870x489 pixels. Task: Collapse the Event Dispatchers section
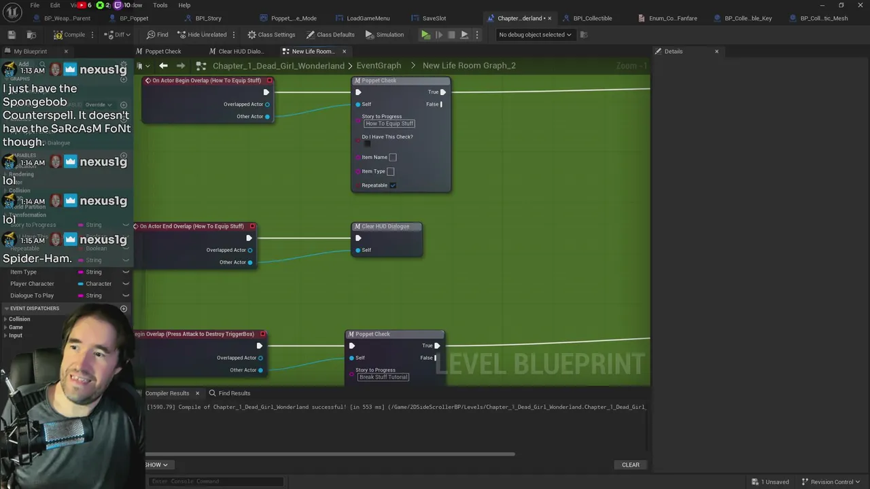(x=6, y=309)
